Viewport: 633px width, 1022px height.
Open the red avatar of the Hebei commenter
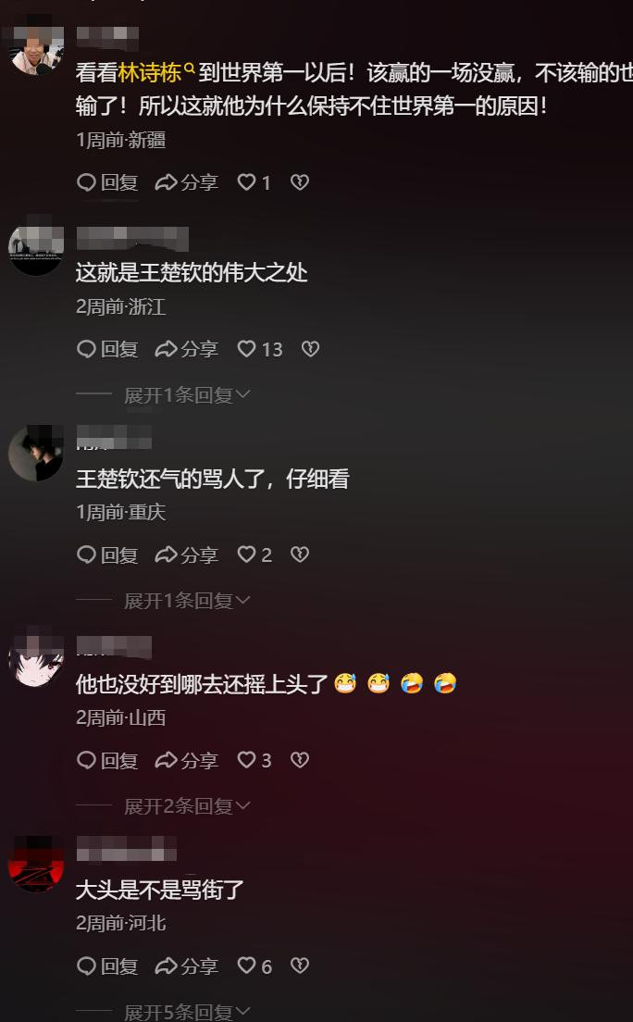pyautogui.click(x=36, y=865)
